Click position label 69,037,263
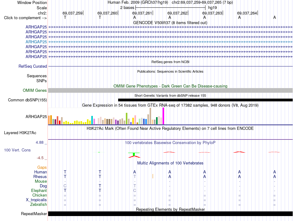The image size is (293, 221). coord(212,13)
